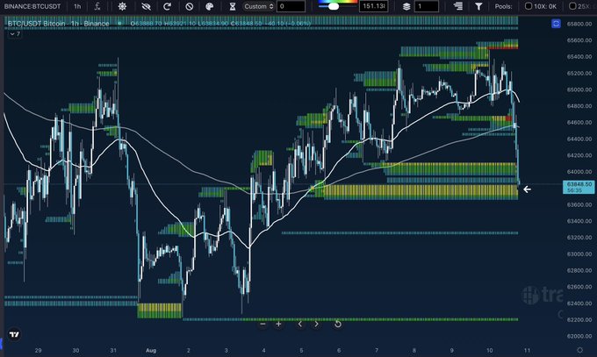
Task: Click the 63000.00 price axis label
Action: [579, 253]
